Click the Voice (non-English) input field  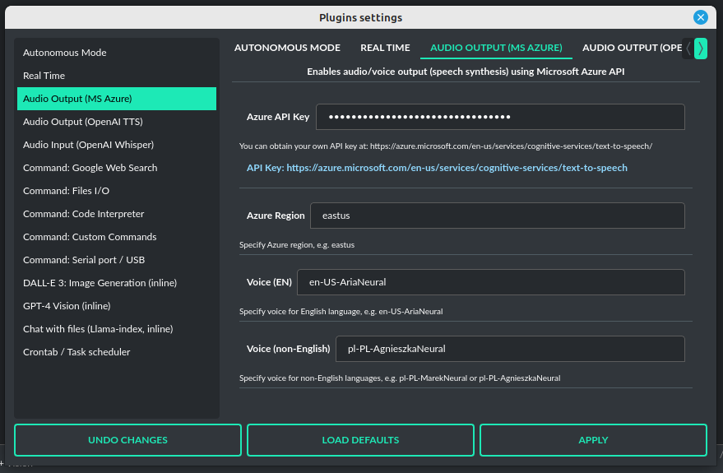[x=509, y=349]
